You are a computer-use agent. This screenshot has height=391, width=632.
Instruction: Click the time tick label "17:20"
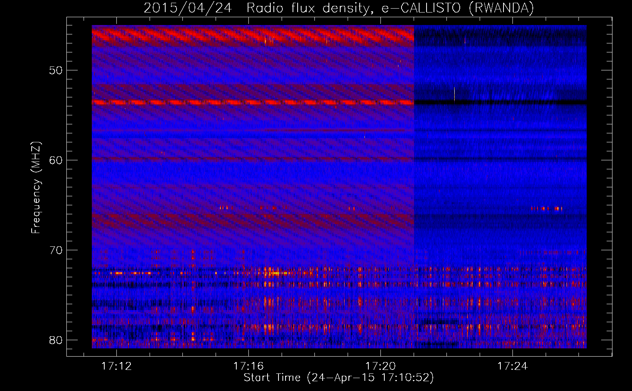(380, 366)
